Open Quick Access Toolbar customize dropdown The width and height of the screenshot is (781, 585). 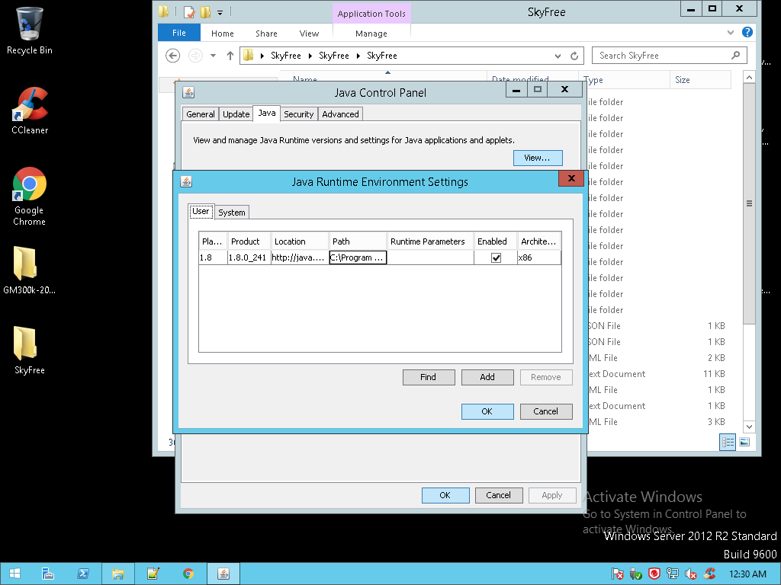(x=220, y=12)
